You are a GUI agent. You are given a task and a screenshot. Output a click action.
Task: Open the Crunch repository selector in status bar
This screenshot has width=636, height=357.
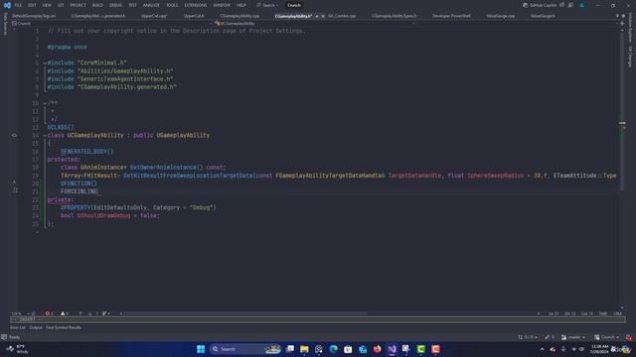[607, 337]
